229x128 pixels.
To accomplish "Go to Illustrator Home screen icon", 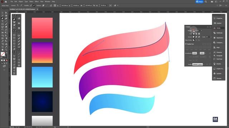I will [6, 1].
